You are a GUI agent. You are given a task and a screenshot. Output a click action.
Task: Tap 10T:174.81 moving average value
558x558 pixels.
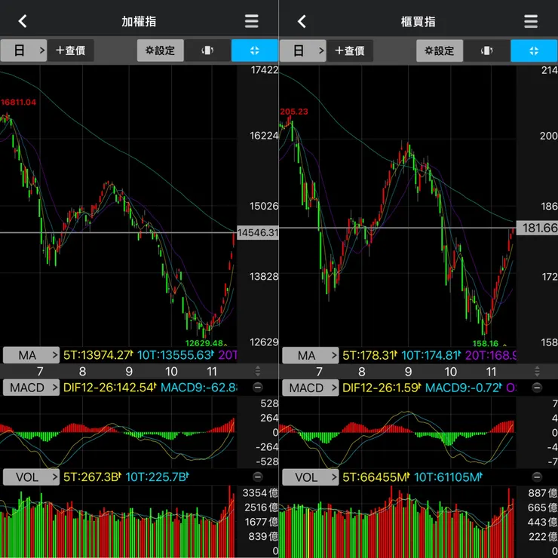click(431, 355)
